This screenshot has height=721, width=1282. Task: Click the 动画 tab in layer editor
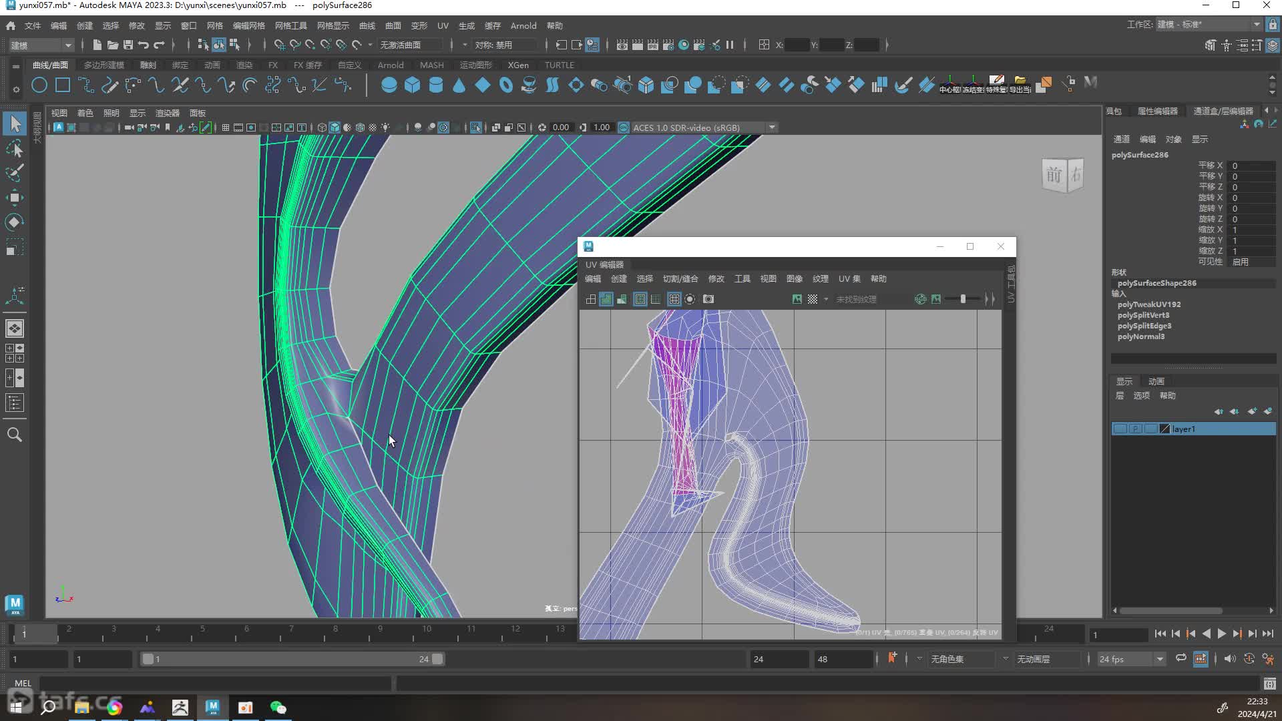tap(1156, 381)
